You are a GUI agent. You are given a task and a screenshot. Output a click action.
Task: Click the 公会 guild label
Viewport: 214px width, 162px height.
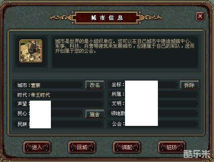point(117,124)
